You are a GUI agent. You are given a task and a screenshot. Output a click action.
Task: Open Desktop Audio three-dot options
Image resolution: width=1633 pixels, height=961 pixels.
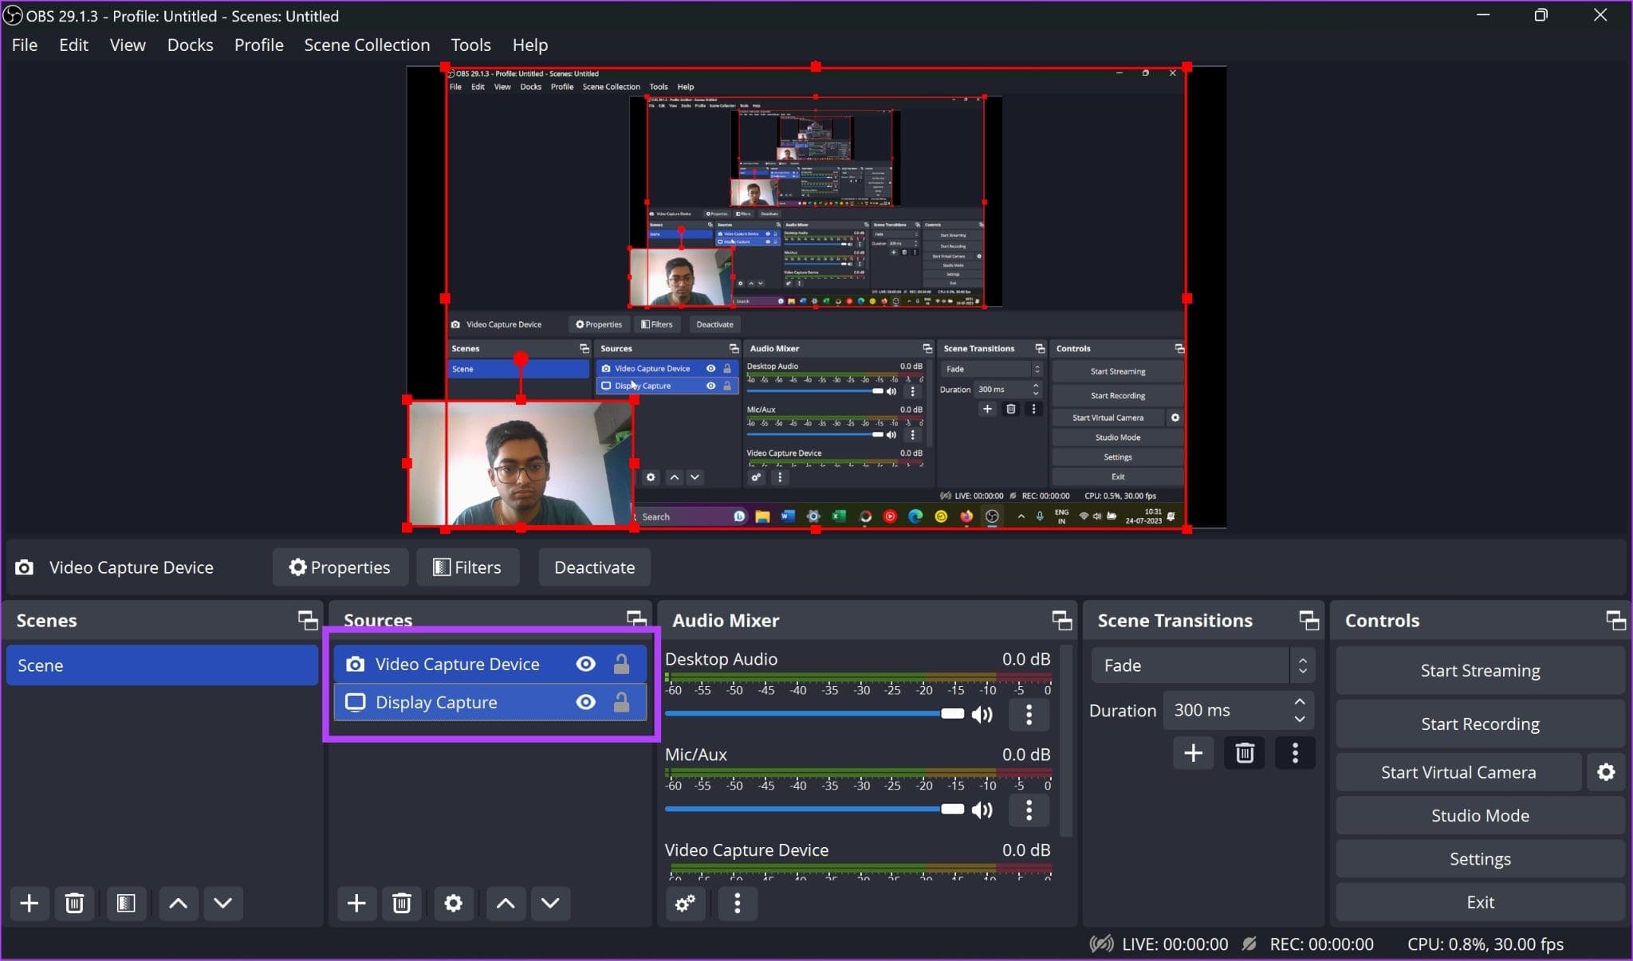[x=1029, y=715]
